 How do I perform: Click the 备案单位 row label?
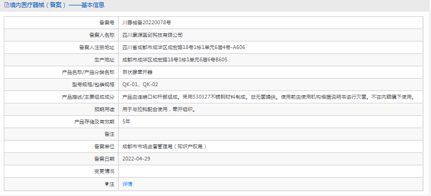pyautogui.click(x=104, y=146)
